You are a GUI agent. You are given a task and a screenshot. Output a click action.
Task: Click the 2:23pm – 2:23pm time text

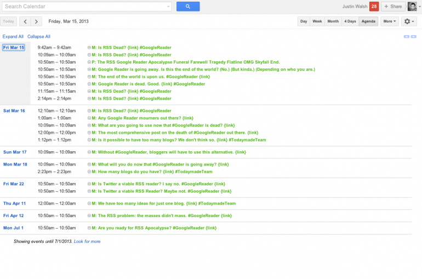click(x=54, y=172)
